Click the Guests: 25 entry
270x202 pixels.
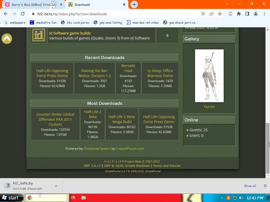(x=198, y=130)
